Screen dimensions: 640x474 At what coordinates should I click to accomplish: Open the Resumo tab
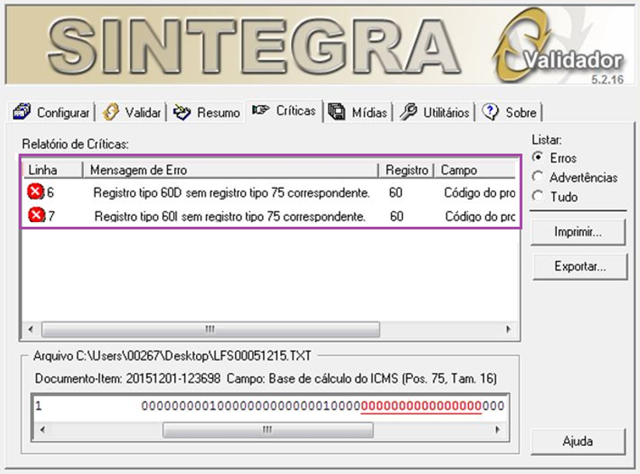206,112
